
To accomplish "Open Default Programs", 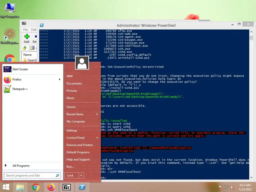I will [x=78, y=152].
